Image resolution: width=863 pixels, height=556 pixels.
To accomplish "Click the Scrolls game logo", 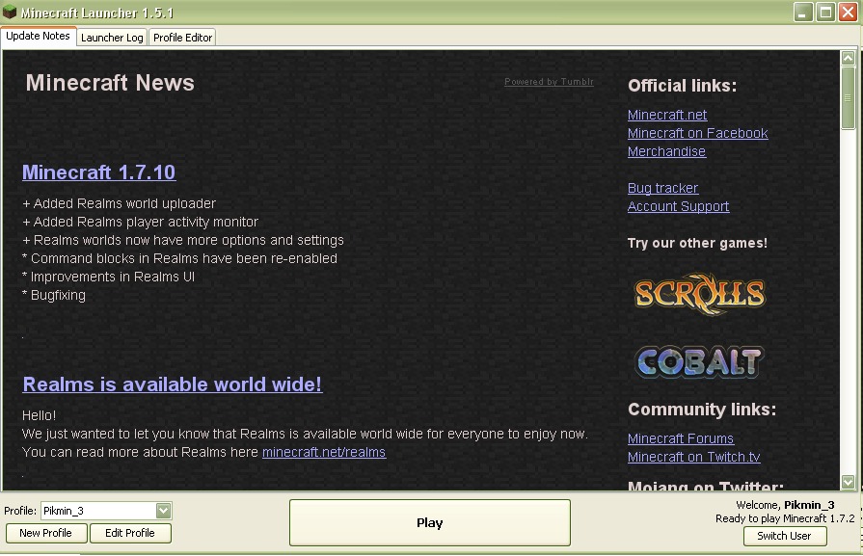I will coord(699,294).
